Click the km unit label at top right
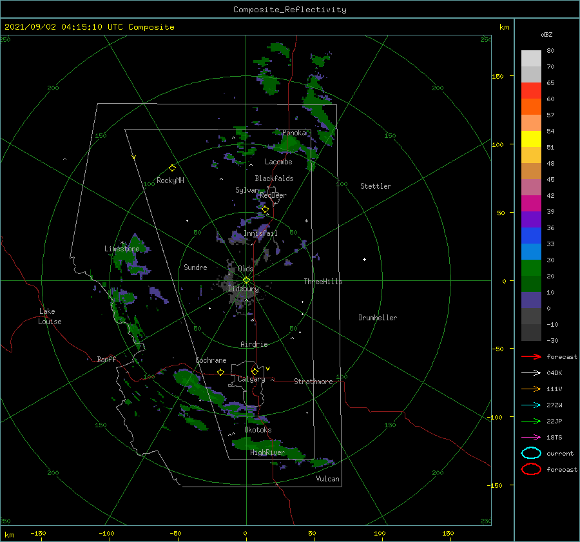580x542 pixels. 504,27
